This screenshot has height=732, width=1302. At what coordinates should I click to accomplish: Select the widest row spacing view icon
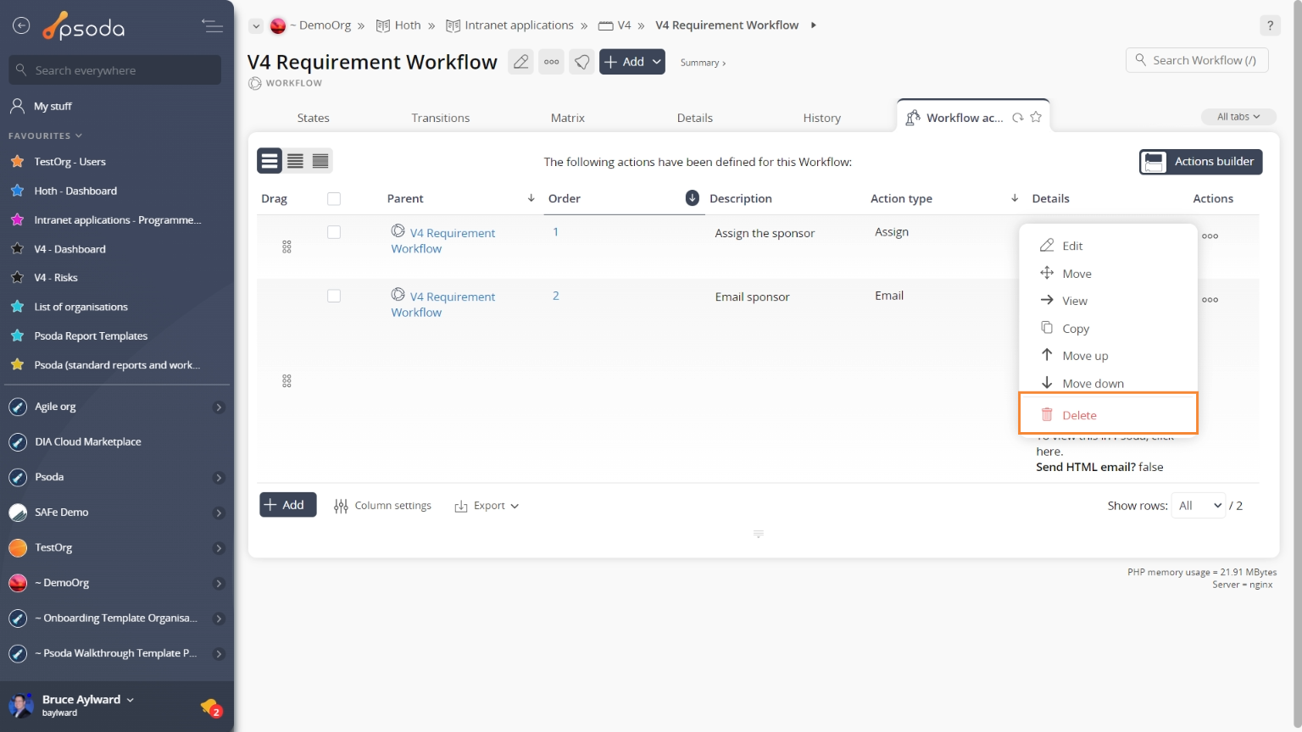coord(270,161)
